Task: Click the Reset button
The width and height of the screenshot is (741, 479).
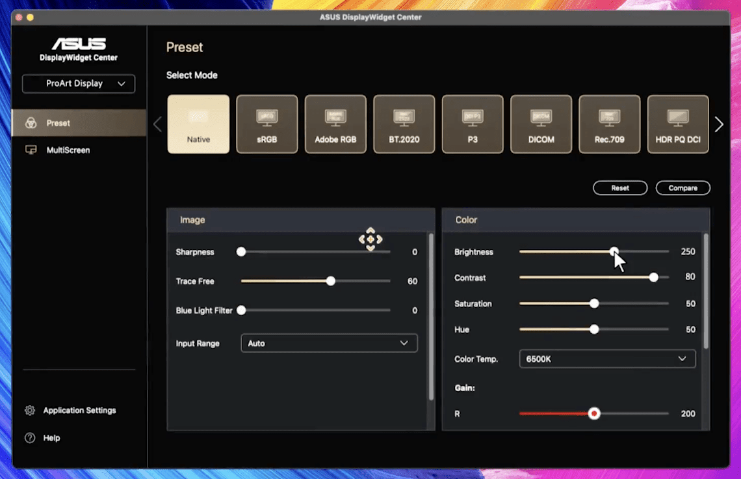Action: click(x=620, y=188)
